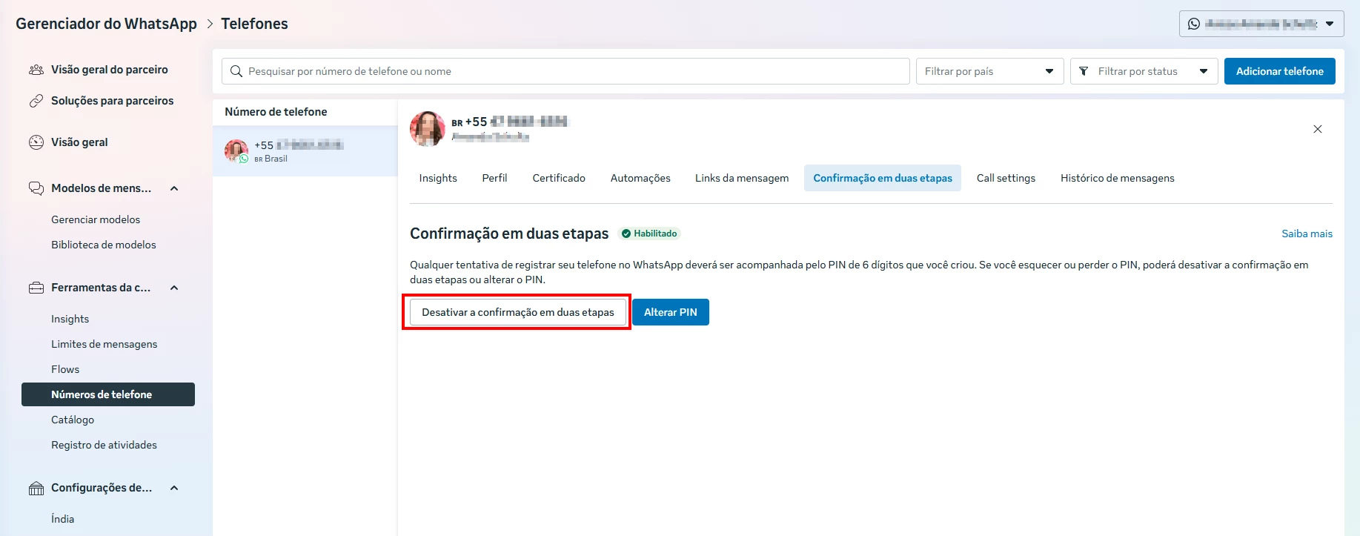The width and height of the screenshot is (1360, 536).
Task: Open Índia in the sidebar
Action: (x=63, y=519)
